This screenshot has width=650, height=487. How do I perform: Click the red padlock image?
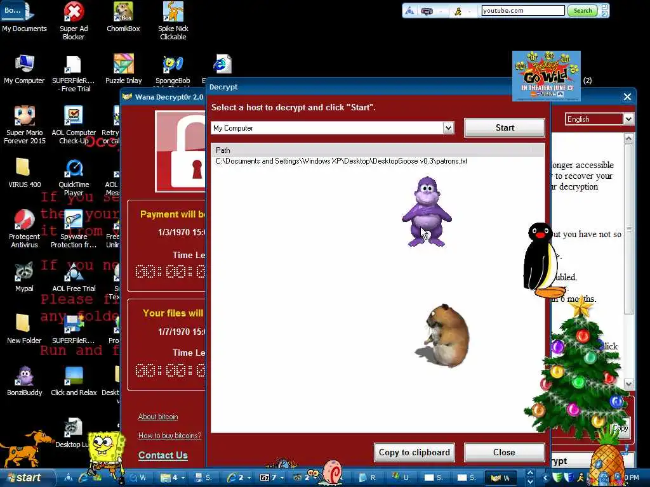(x=181, y=152)
